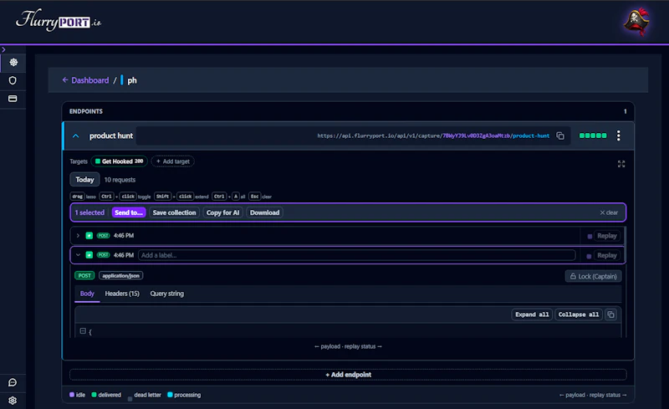
Task: Select the Today filter tab
Action: (84, 180)
